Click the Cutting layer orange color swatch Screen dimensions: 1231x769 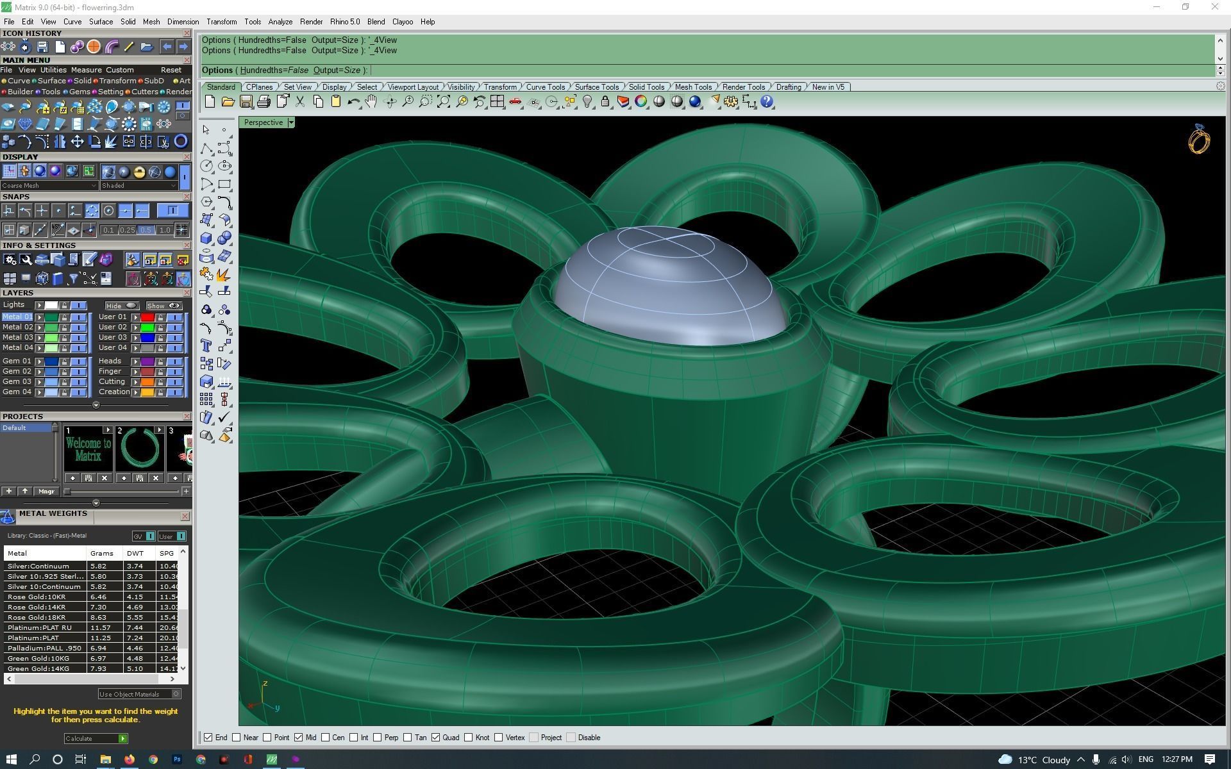[147, 382]
